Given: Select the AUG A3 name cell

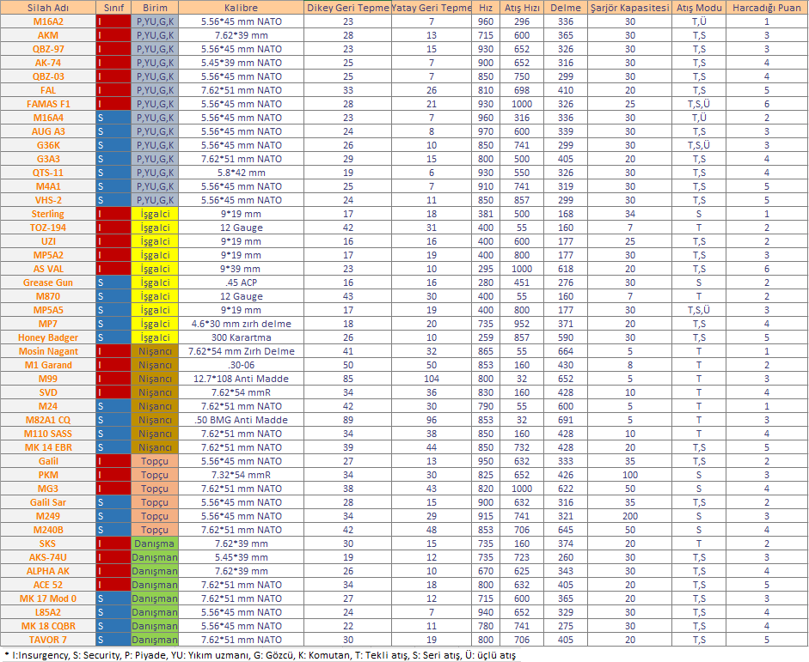Looking at the screenshot, I should (48, 131).
